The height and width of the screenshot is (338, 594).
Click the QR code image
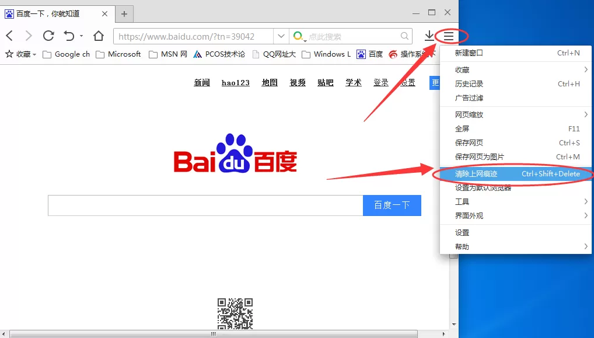pyautogui.click(x=235, y=313)
